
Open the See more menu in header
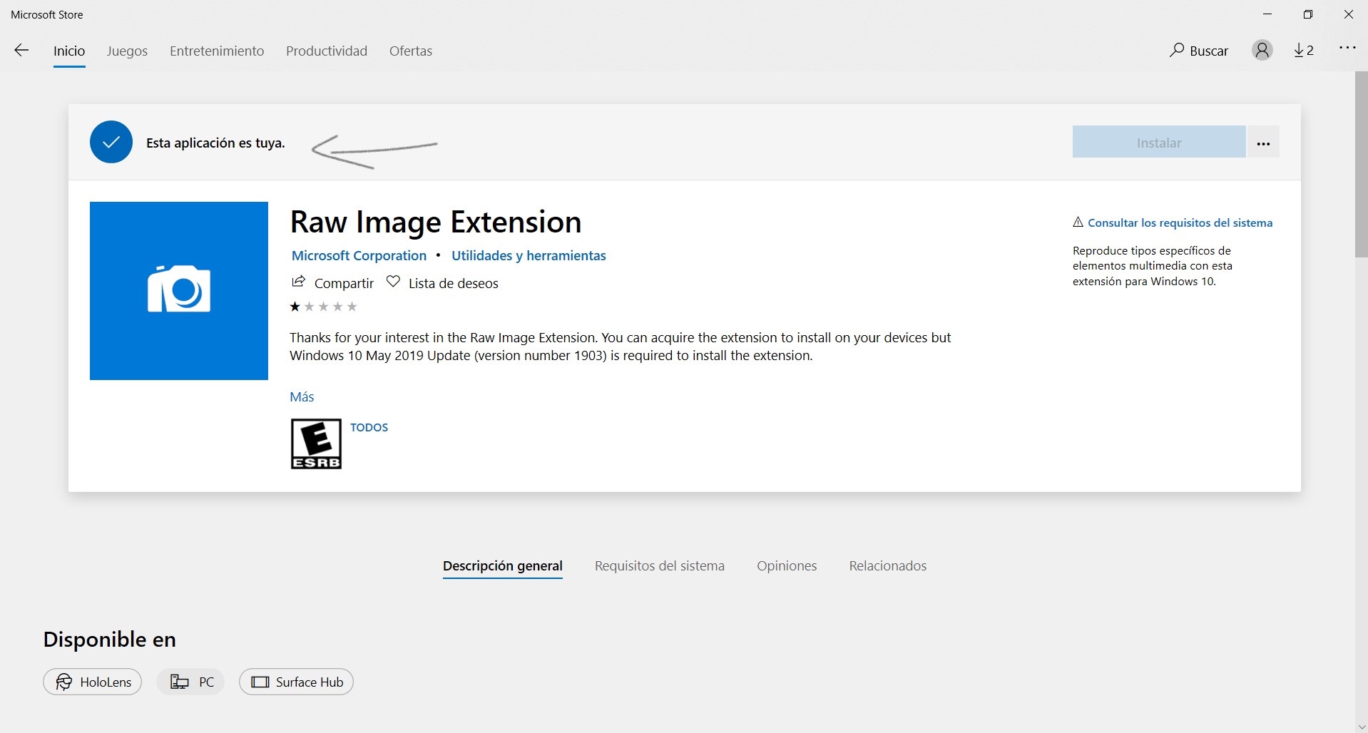coord(1347,48)
